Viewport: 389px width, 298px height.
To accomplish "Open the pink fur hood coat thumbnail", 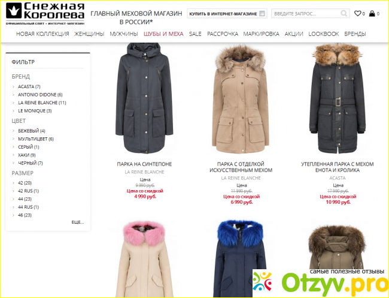I will [x=144, y=258].
